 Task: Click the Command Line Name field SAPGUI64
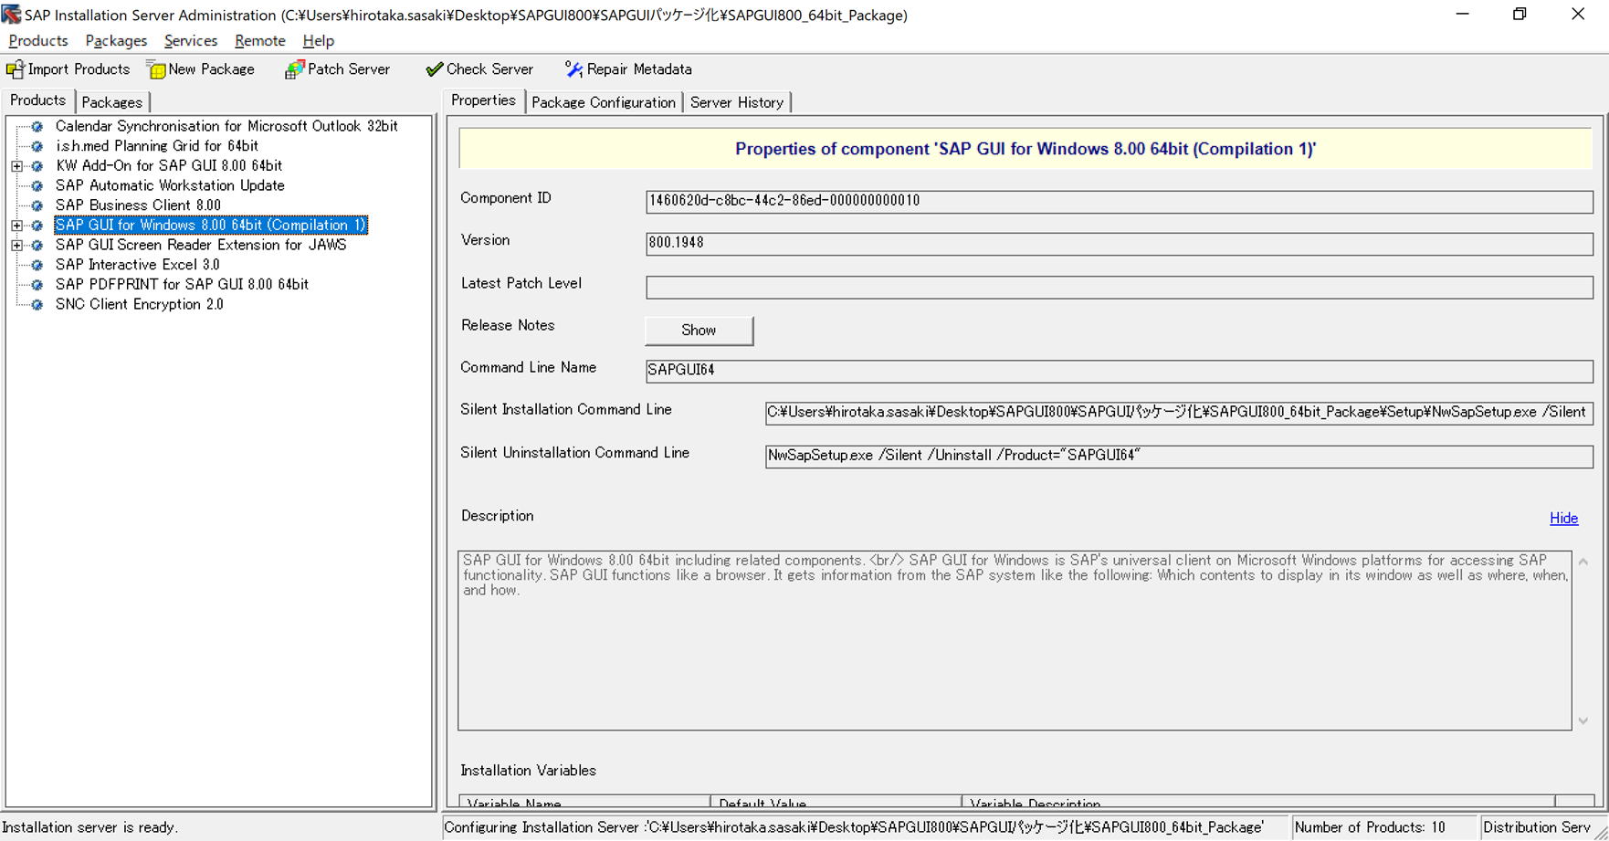click(1120, 371)
